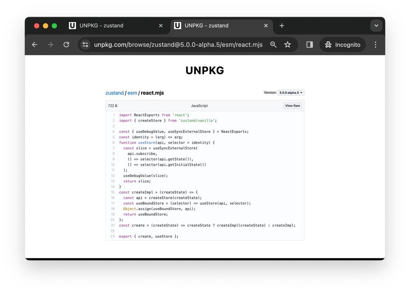This screenshot has height=293, width=410.
Task: Navigate to the esm folder link
Action: click(x=132, y=93)
